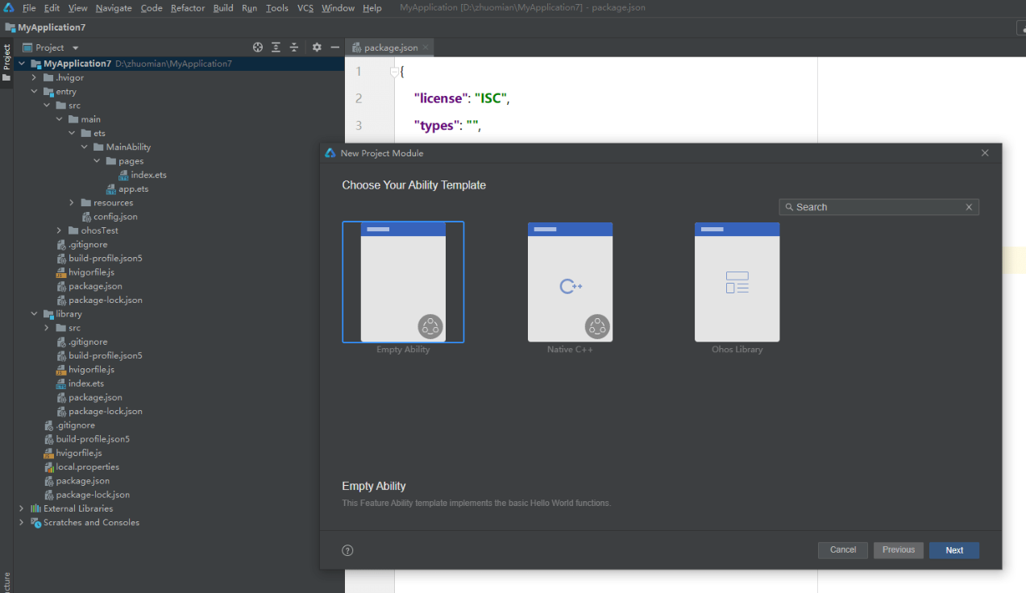The height and width of the screenshot is (593, 1026).
Task: Open the Build menu
Action: coord(223,8)
